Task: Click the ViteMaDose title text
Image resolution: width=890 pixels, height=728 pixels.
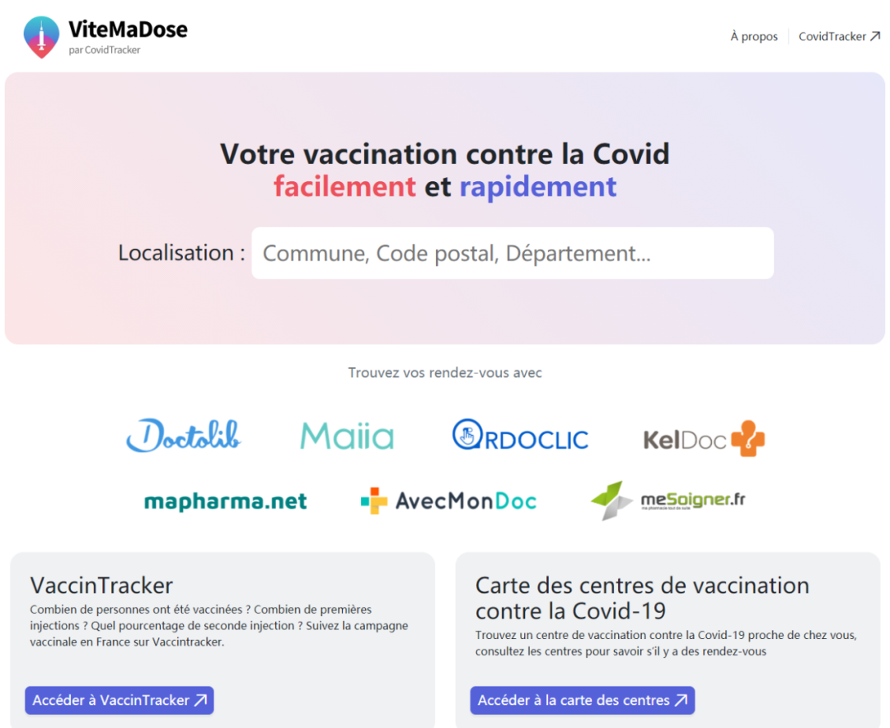Action: [128, 30]
